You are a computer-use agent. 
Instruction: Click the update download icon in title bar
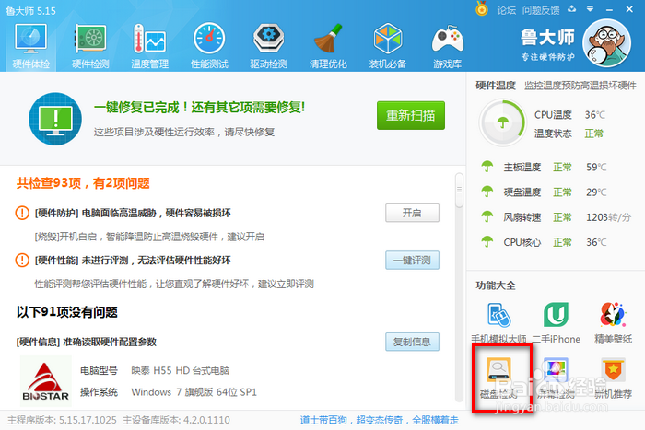click(x=572, y=8)
